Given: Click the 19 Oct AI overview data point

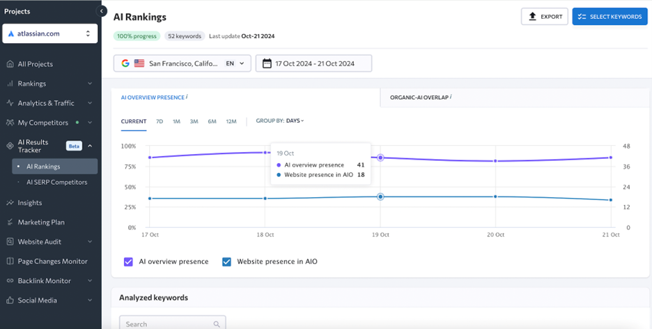Looking at the screenshot, I should point(380,158).
